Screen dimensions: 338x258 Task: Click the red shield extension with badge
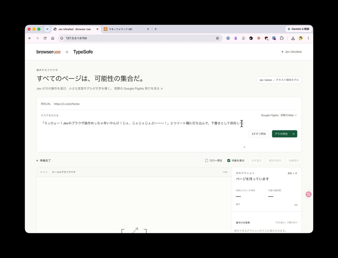point(266,38)
